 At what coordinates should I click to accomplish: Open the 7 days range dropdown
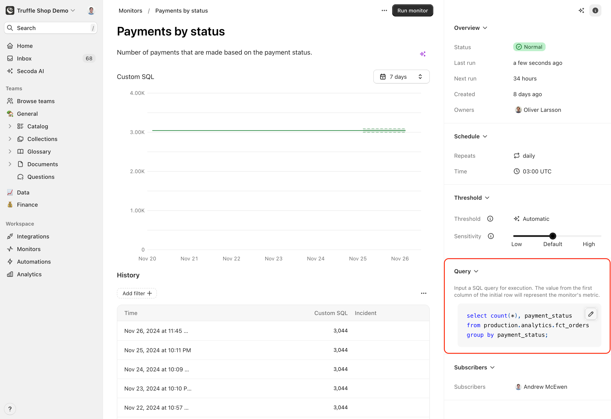[401, 77]
